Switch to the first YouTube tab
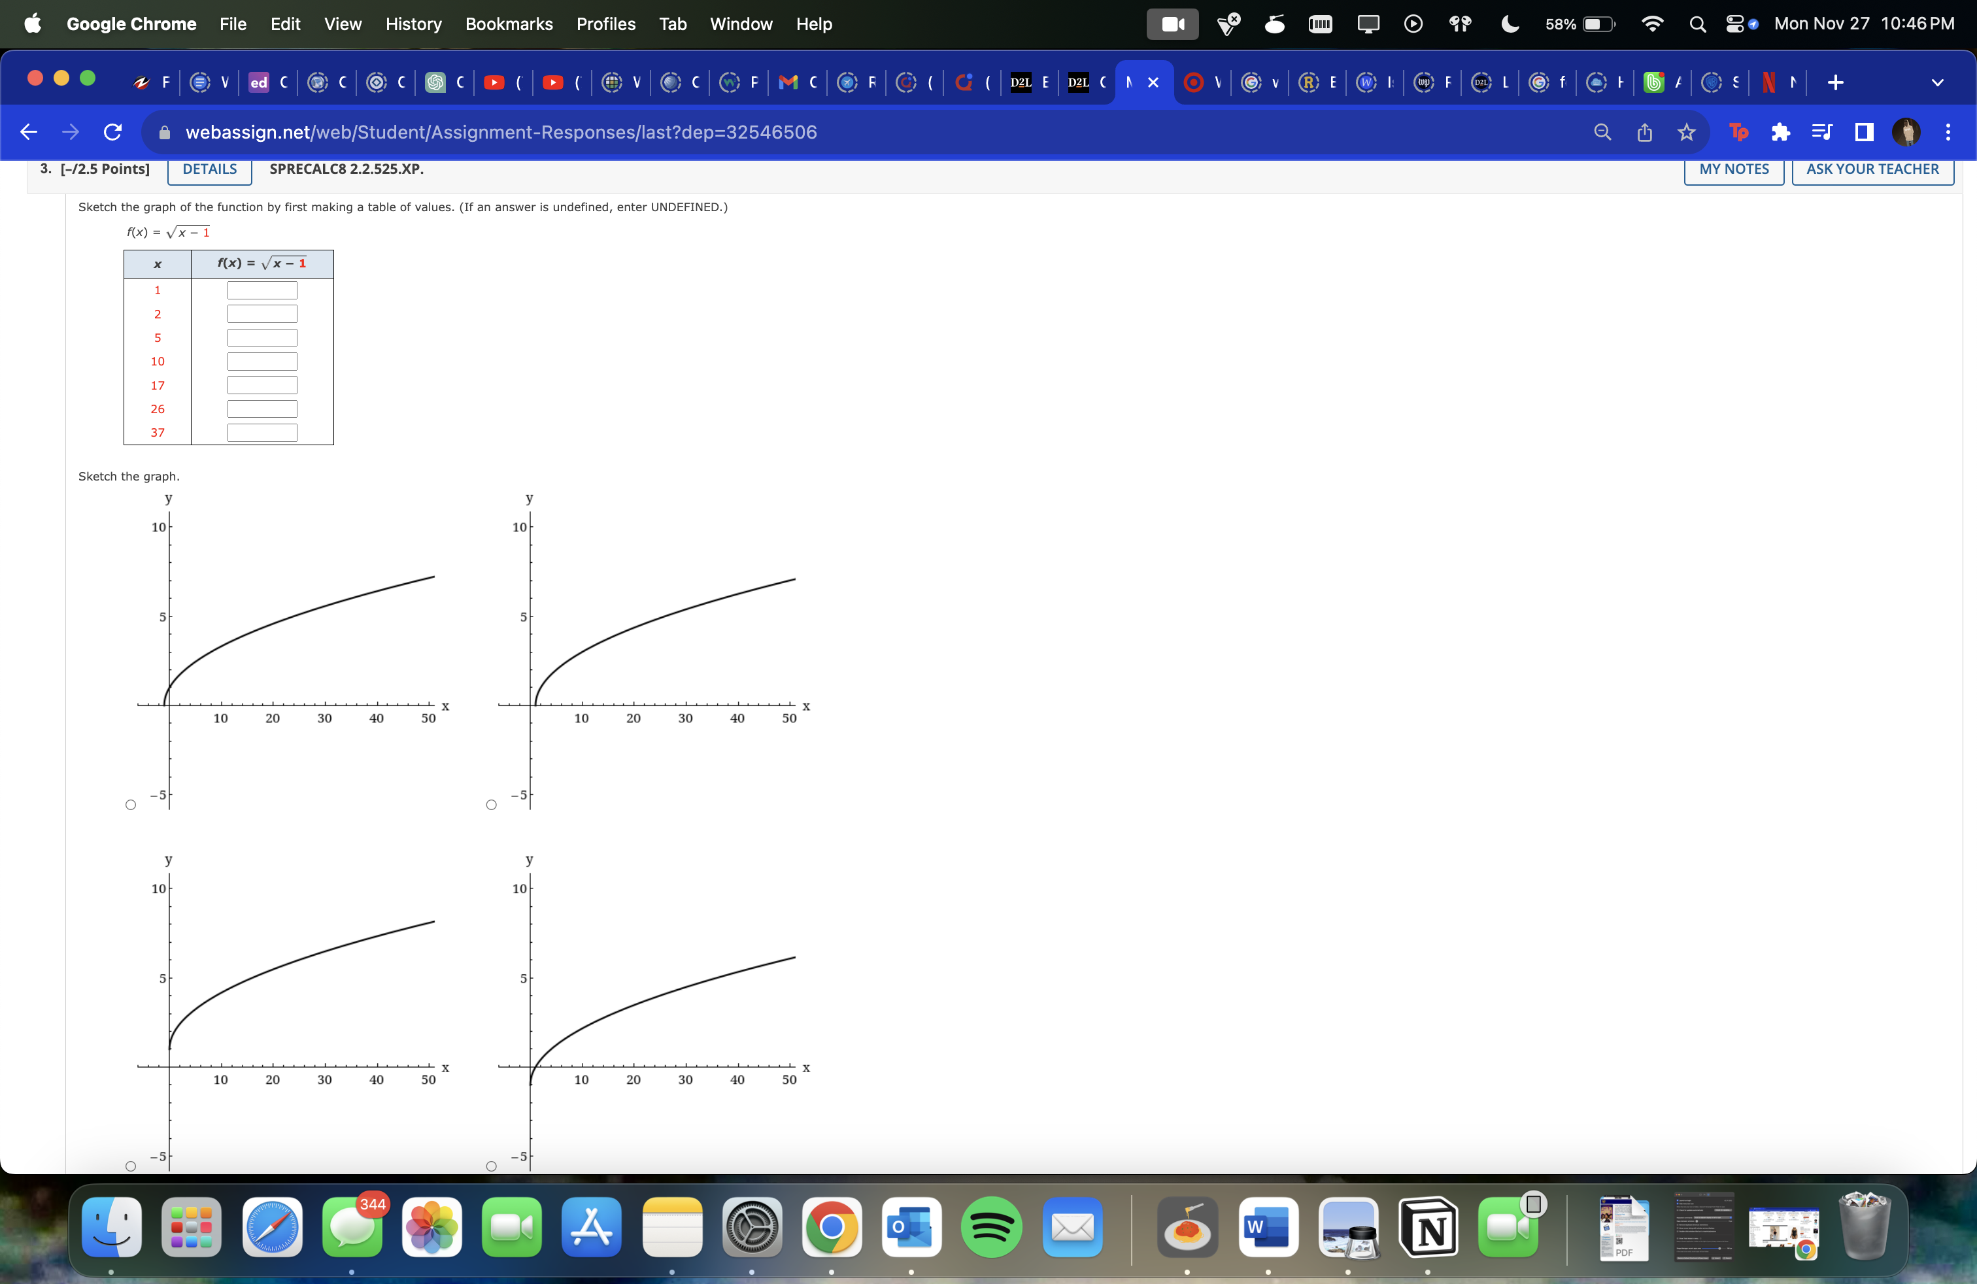The image size is (1977, 1284). tap(504, 82)
